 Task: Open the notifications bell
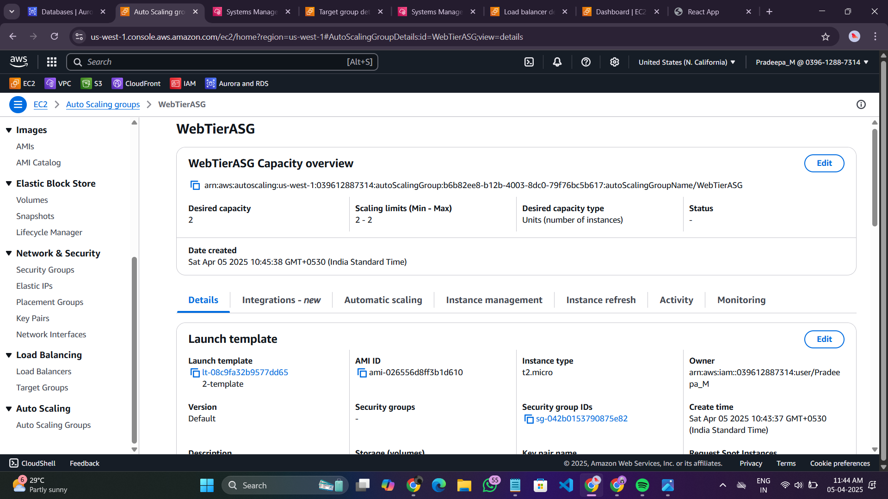557,62
